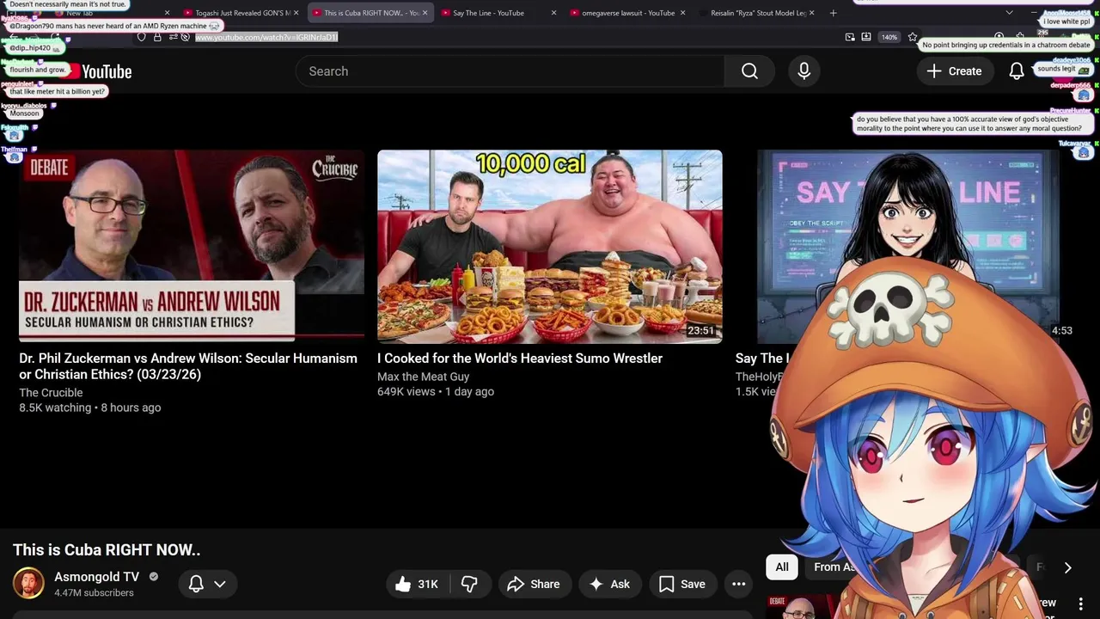1100x619 pixels.
Task: Save the video to a playlist
Action: coord(682,584)
